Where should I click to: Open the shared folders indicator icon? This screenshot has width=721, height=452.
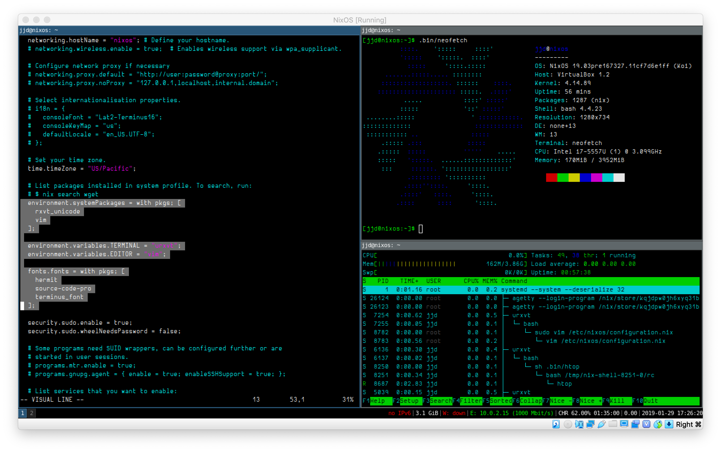[613, 424]
